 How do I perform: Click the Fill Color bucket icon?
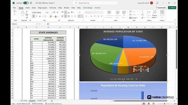[51, 16]
